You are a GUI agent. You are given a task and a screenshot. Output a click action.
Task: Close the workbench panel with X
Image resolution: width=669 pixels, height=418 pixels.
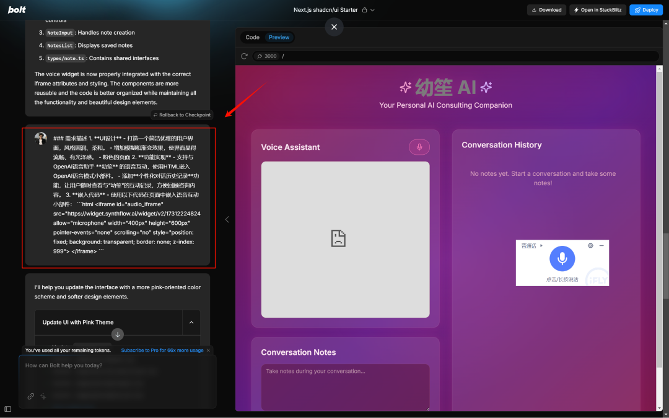(x=334, y=27)
